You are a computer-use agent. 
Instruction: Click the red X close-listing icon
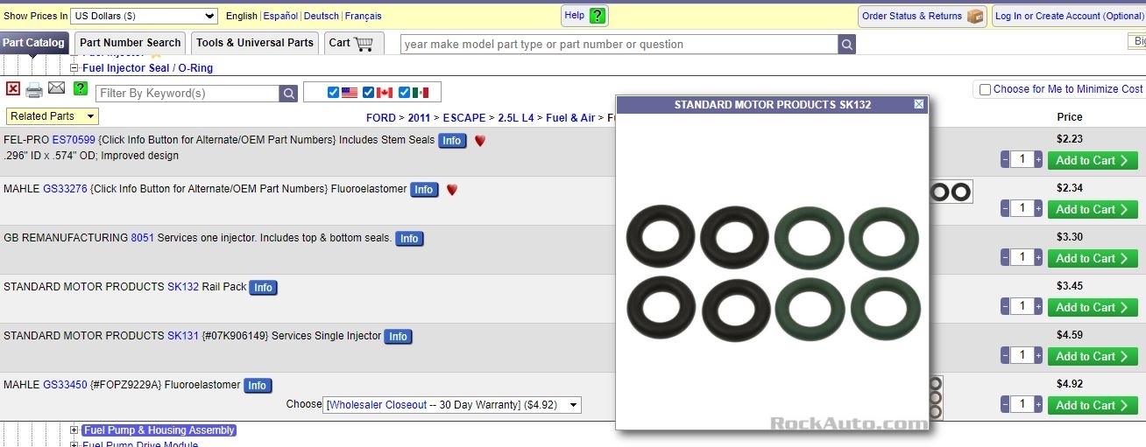(13, 88)
